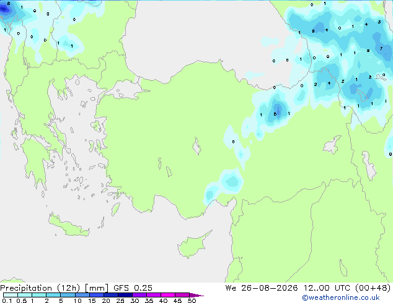Click the 5–10 mm legend color box
The width and height of the screenshot is (393, 303).
coord(68,295)
